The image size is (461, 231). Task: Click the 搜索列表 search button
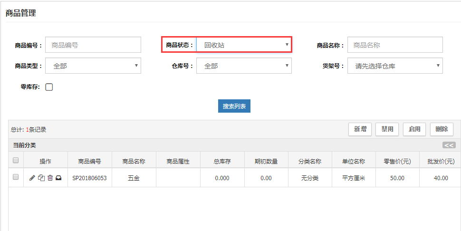point(234,106)
